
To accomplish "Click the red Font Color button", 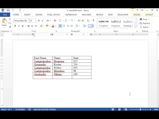I will coord(53,26).
